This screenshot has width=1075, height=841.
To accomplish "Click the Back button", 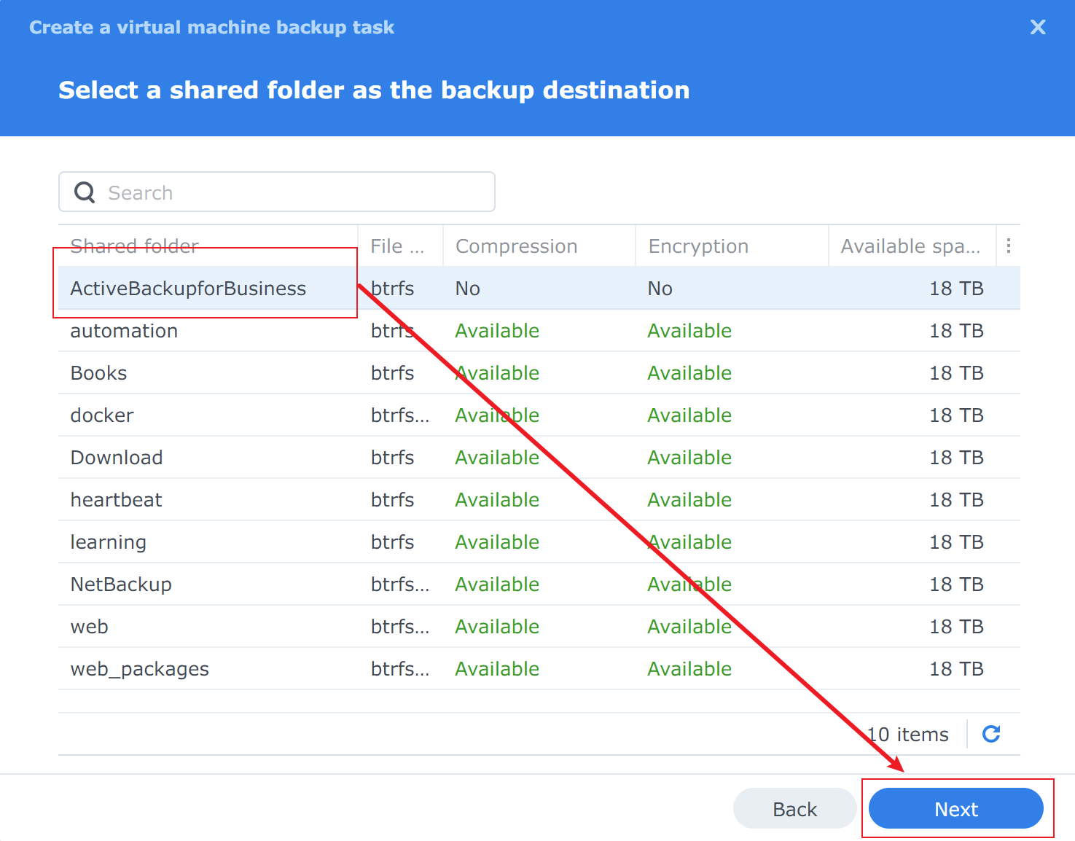I will point(794,809).
